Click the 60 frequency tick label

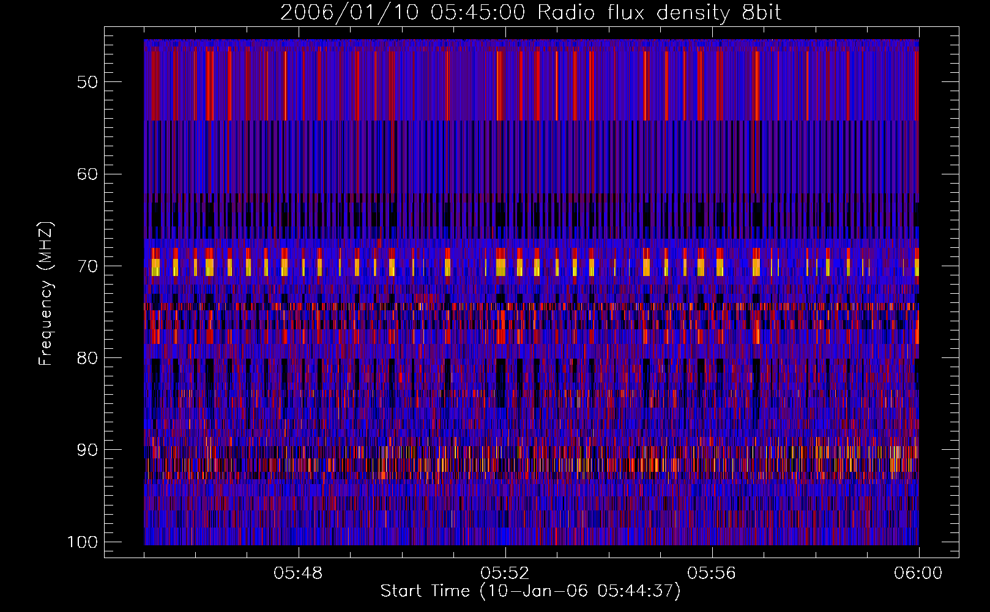[x=87, y=174]
